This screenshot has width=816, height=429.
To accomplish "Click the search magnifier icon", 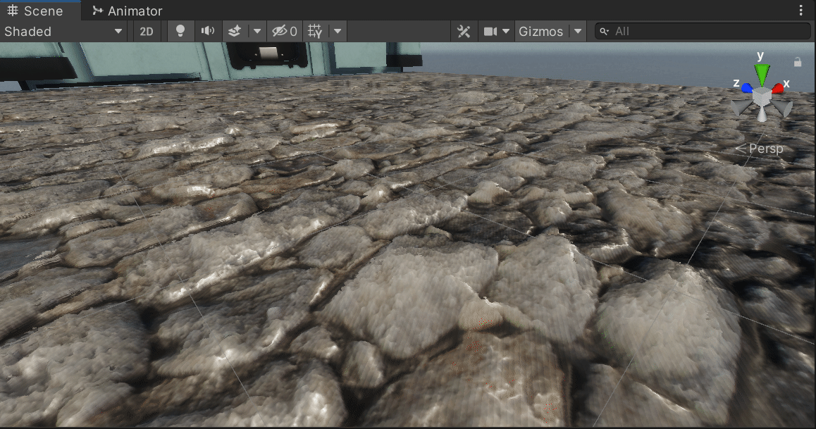I will pos(604,31).
